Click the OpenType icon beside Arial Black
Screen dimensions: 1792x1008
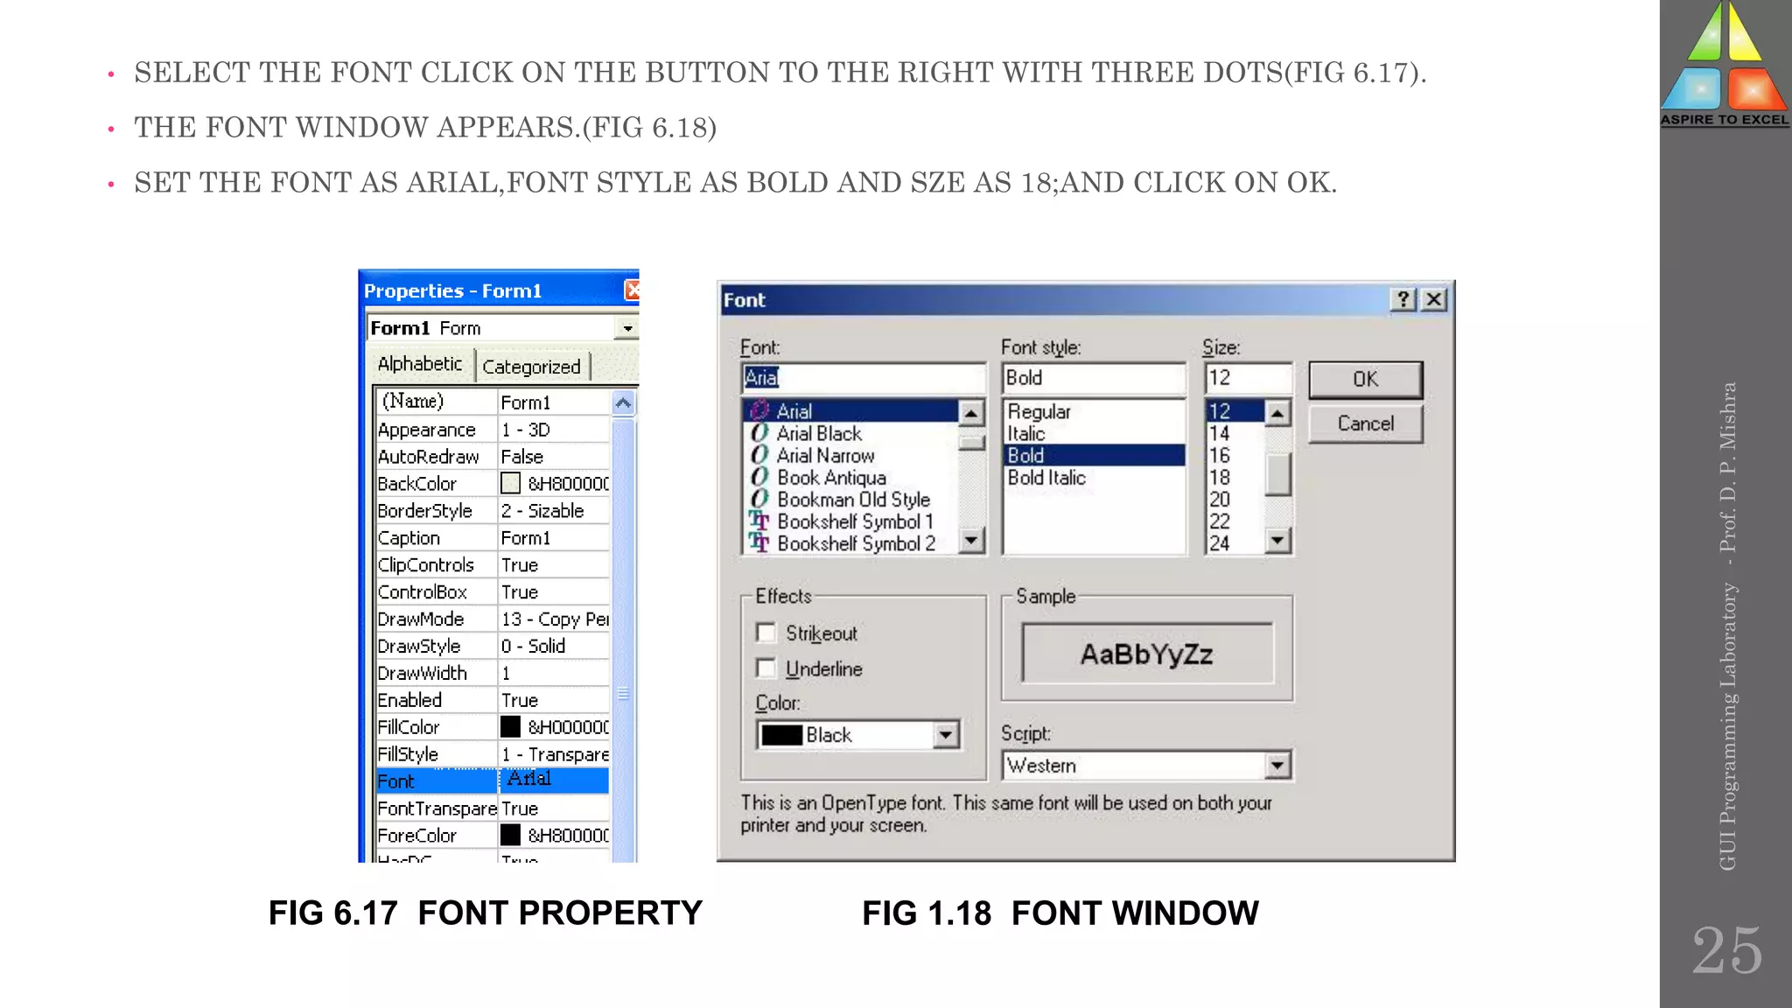coord(759,433)
